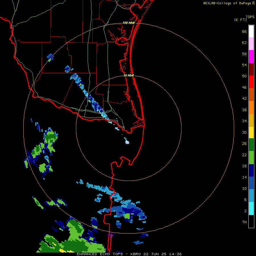This screenshot has height=256, width=256.
Task: Click the 26 value on the legend scale
Action: 244,144
